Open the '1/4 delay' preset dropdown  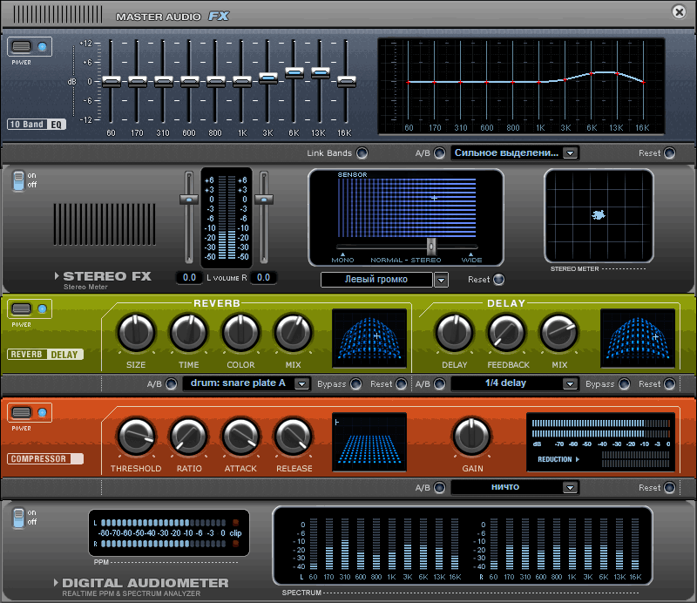click(x=570, y=383)
